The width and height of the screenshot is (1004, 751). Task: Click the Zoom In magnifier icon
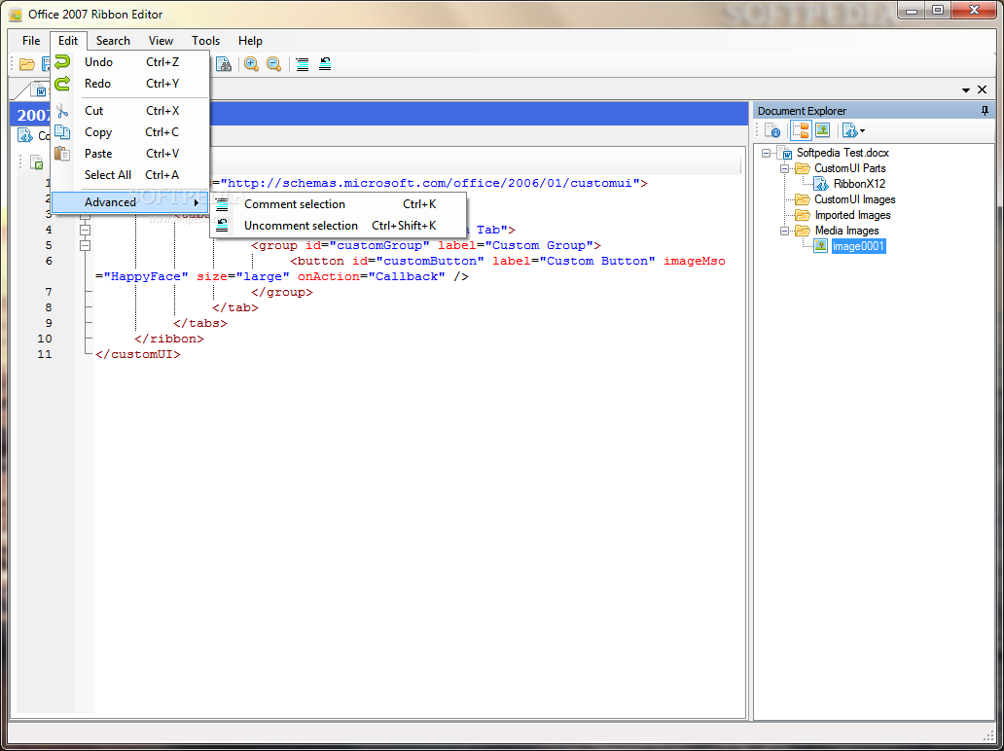coord(251,64)
